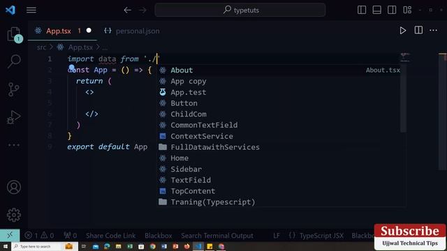Choose Sidebar from the suggestions
447x251 pixels.
click(x=281, y=169)
